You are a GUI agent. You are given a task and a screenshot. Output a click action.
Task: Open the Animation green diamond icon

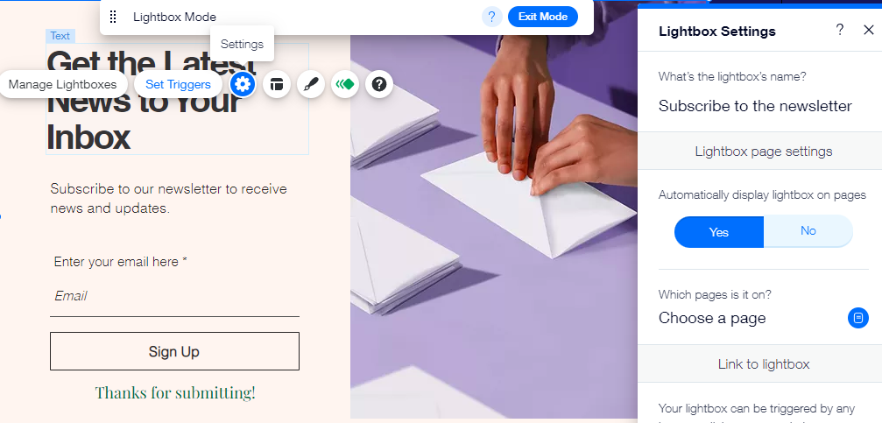pos(345,84)
